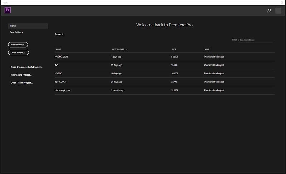The image size is (286, 174).
Task: Open Sync Settings in sidebar
Action: [x=16, y=32]
